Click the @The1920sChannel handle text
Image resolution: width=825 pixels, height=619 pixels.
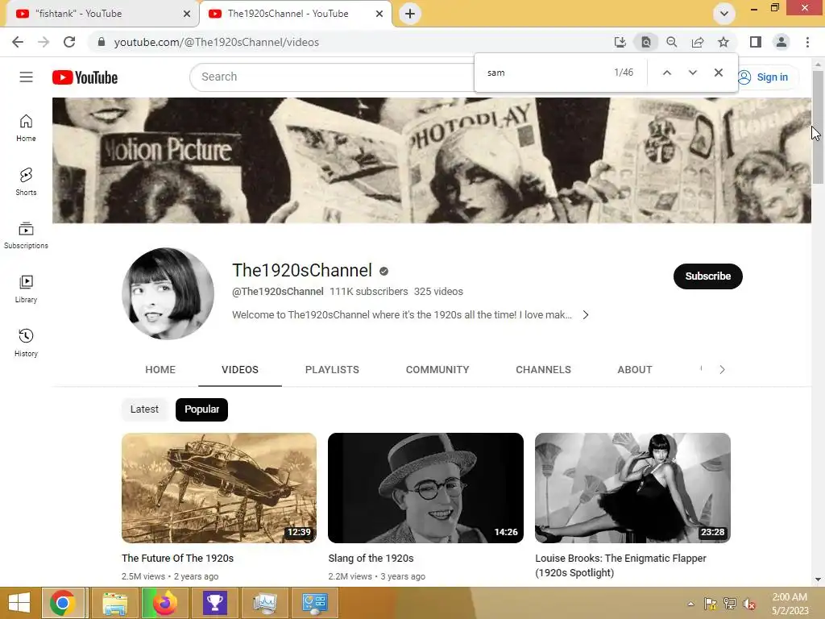(278, 292)
